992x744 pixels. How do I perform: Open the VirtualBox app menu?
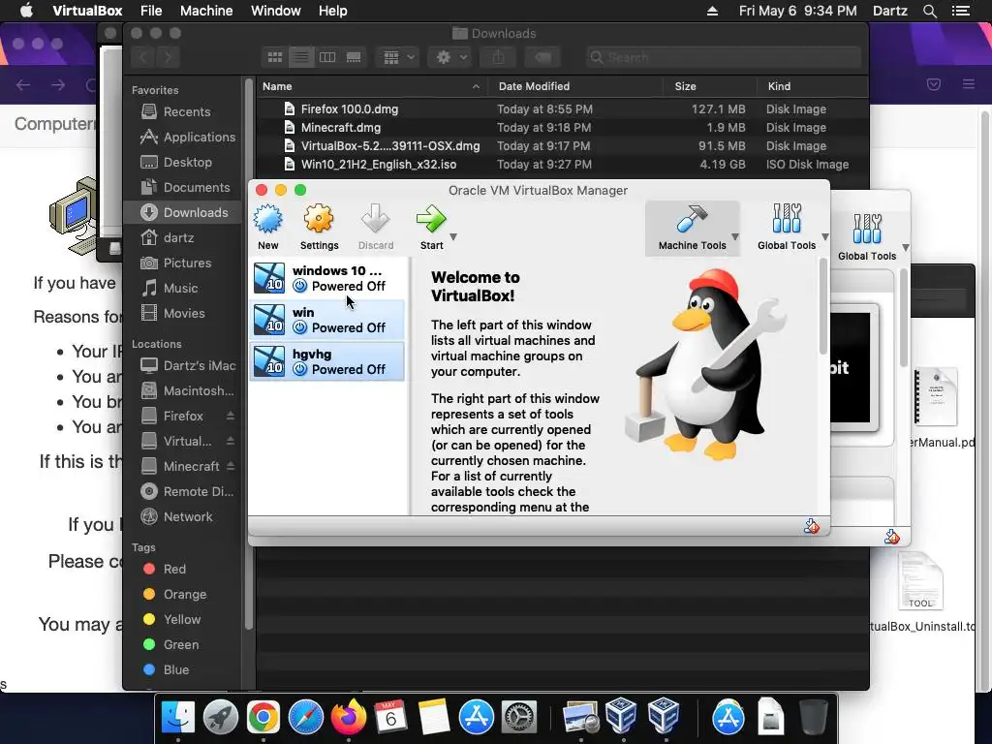coord(87,11)
